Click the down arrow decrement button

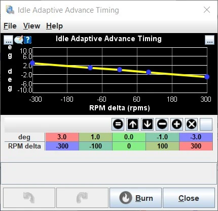[x=148, y=124]
